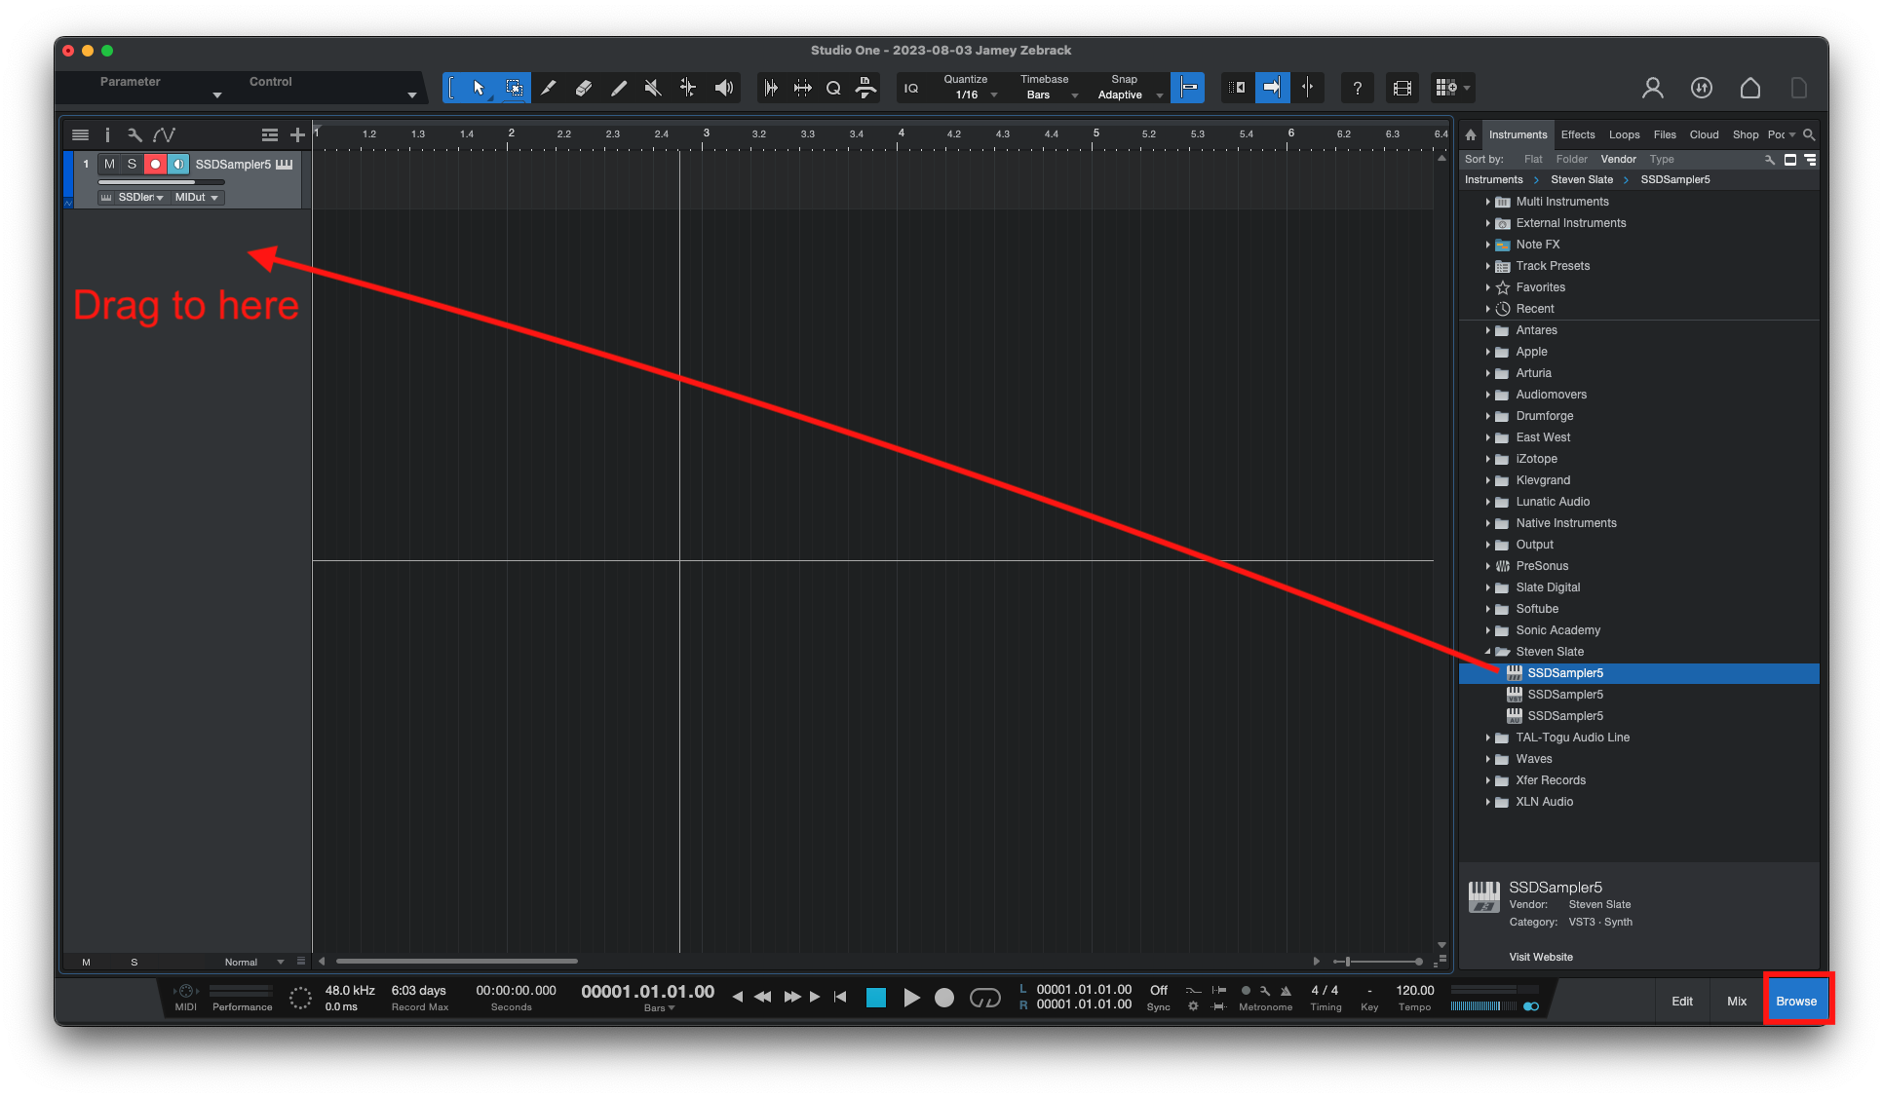Enable loop playback

(984, 998)
